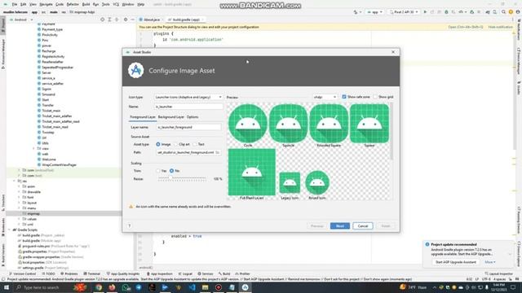Viewport: 522px width, 293px height.
Task: Open the Tools menu
Action: [105, 5]
